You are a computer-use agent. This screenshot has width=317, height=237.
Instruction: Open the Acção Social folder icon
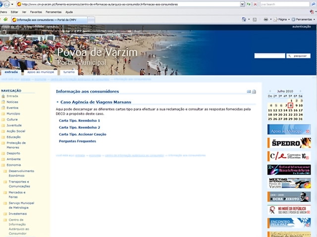point(3,131)
